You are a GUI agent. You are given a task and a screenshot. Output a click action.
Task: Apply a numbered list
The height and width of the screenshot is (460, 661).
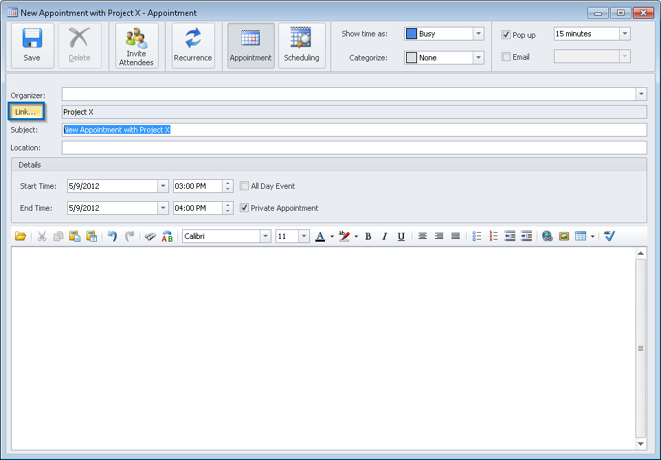point(493,236)
